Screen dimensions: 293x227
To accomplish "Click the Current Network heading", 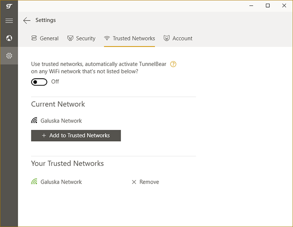I will click(x=58, y=104).
